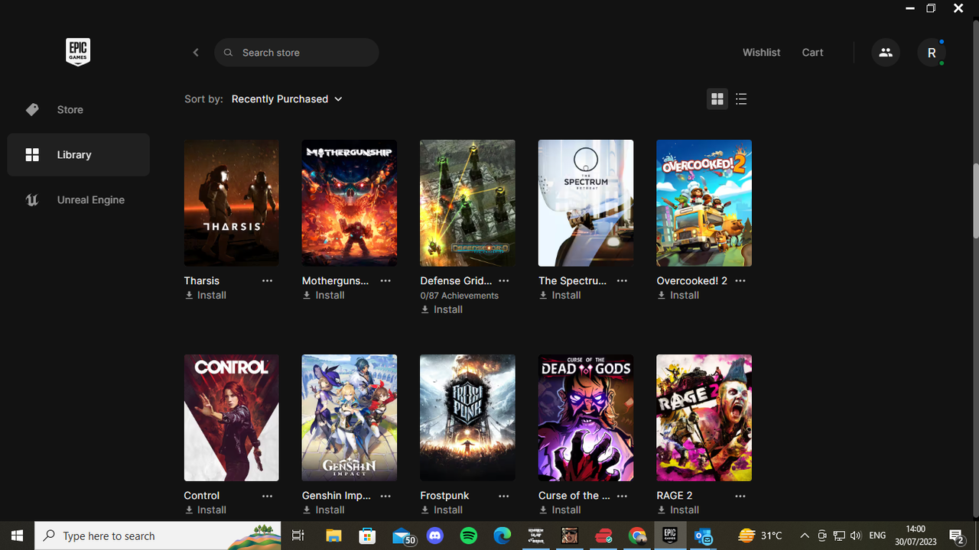Open the Genshin Impact cover art
Image resolution: width=979 pixels, height=550 pixels.
[350, 418]
